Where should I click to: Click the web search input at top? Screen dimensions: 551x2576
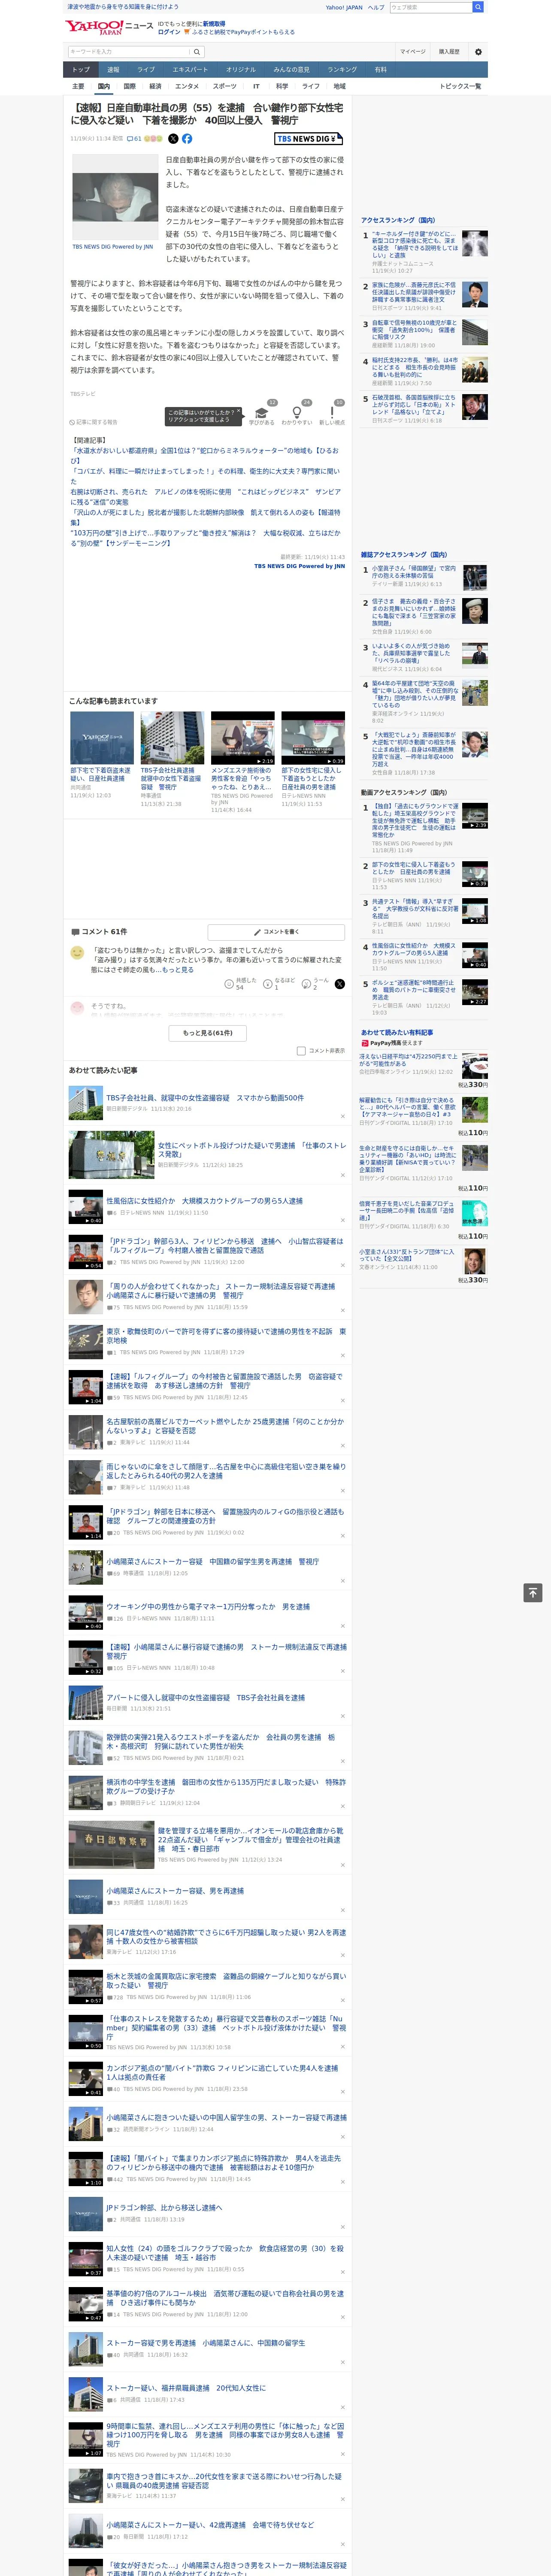[x=431, y=7]
